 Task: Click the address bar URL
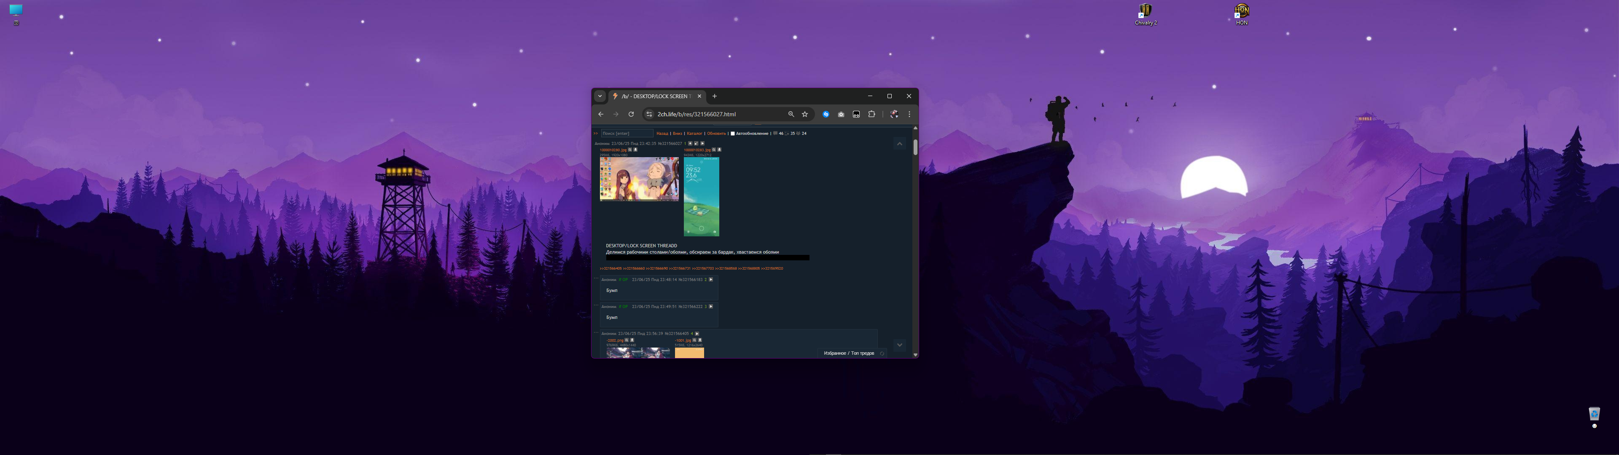pyautogui.click(x=697, y=114)
